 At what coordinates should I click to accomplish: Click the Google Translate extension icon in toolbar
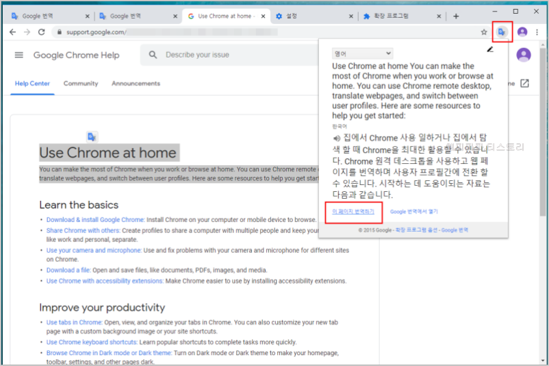501,32
